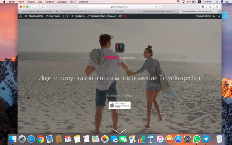Mute the speaker icon on the first tab
The image size is (232, 145).
[x=57, y=11]
